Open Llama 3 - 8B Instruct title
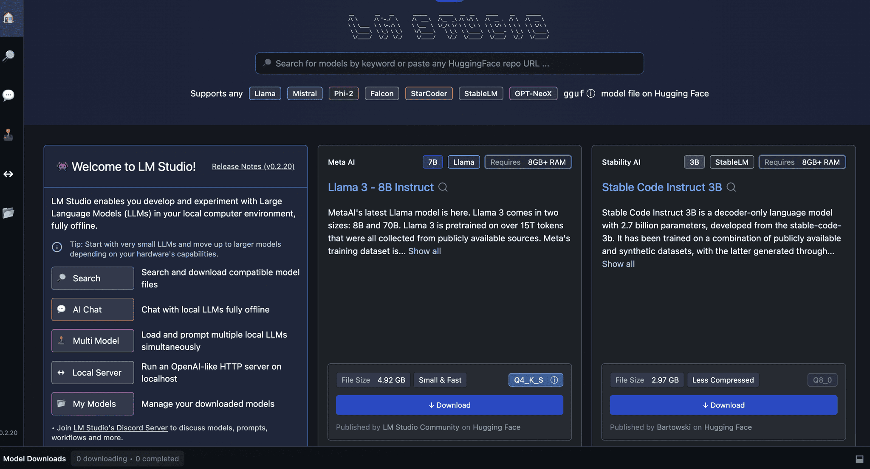Screen dimensions: 870x469 381,187
